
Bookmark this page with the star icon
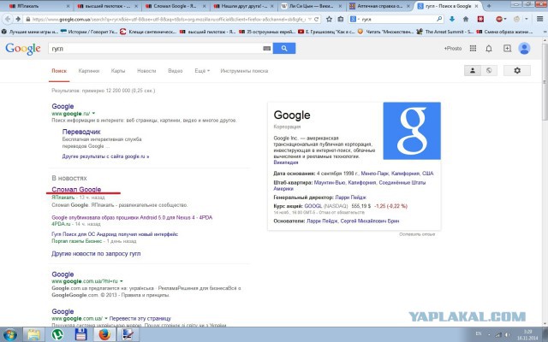click(329, 19)
